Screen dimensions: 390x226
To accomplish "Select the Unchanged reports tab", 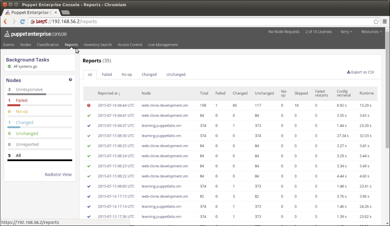I will coord(175,74).
